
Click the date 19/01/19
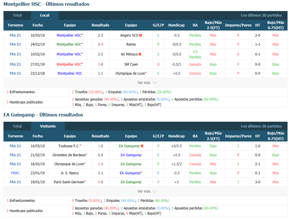(x=38, y=182)
